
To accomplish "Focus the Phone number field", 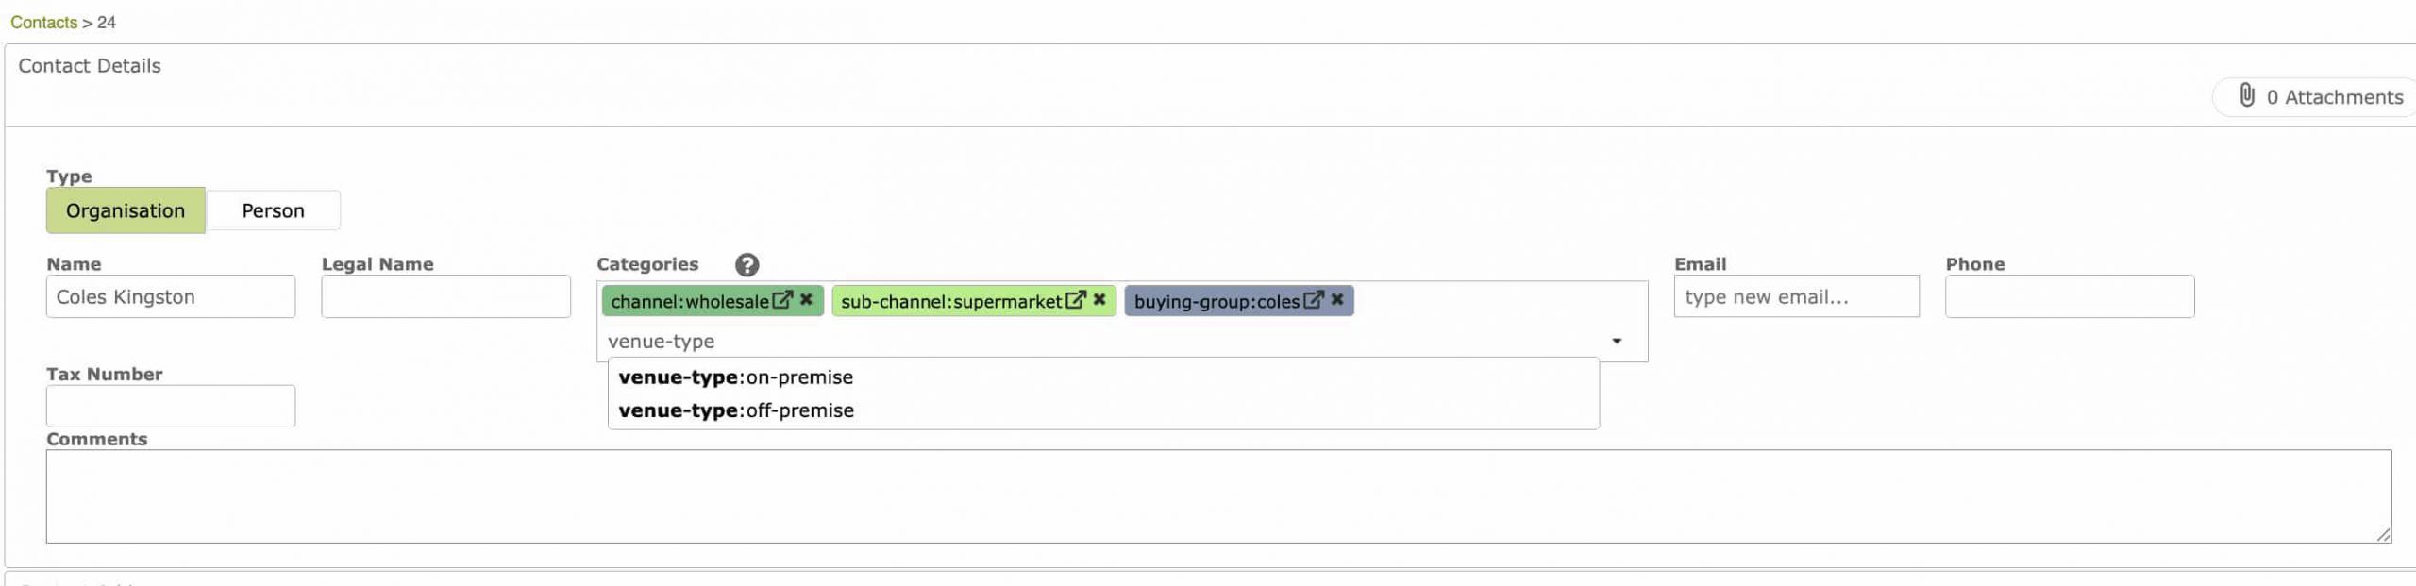I will point(2069,296).
